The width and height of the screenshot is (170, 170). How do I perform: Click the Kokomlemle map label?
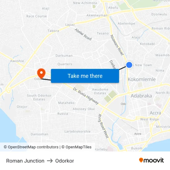pos(142,79)
